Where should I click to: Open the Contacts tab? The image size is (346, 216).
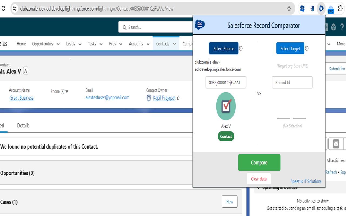[x=163, y=44]
